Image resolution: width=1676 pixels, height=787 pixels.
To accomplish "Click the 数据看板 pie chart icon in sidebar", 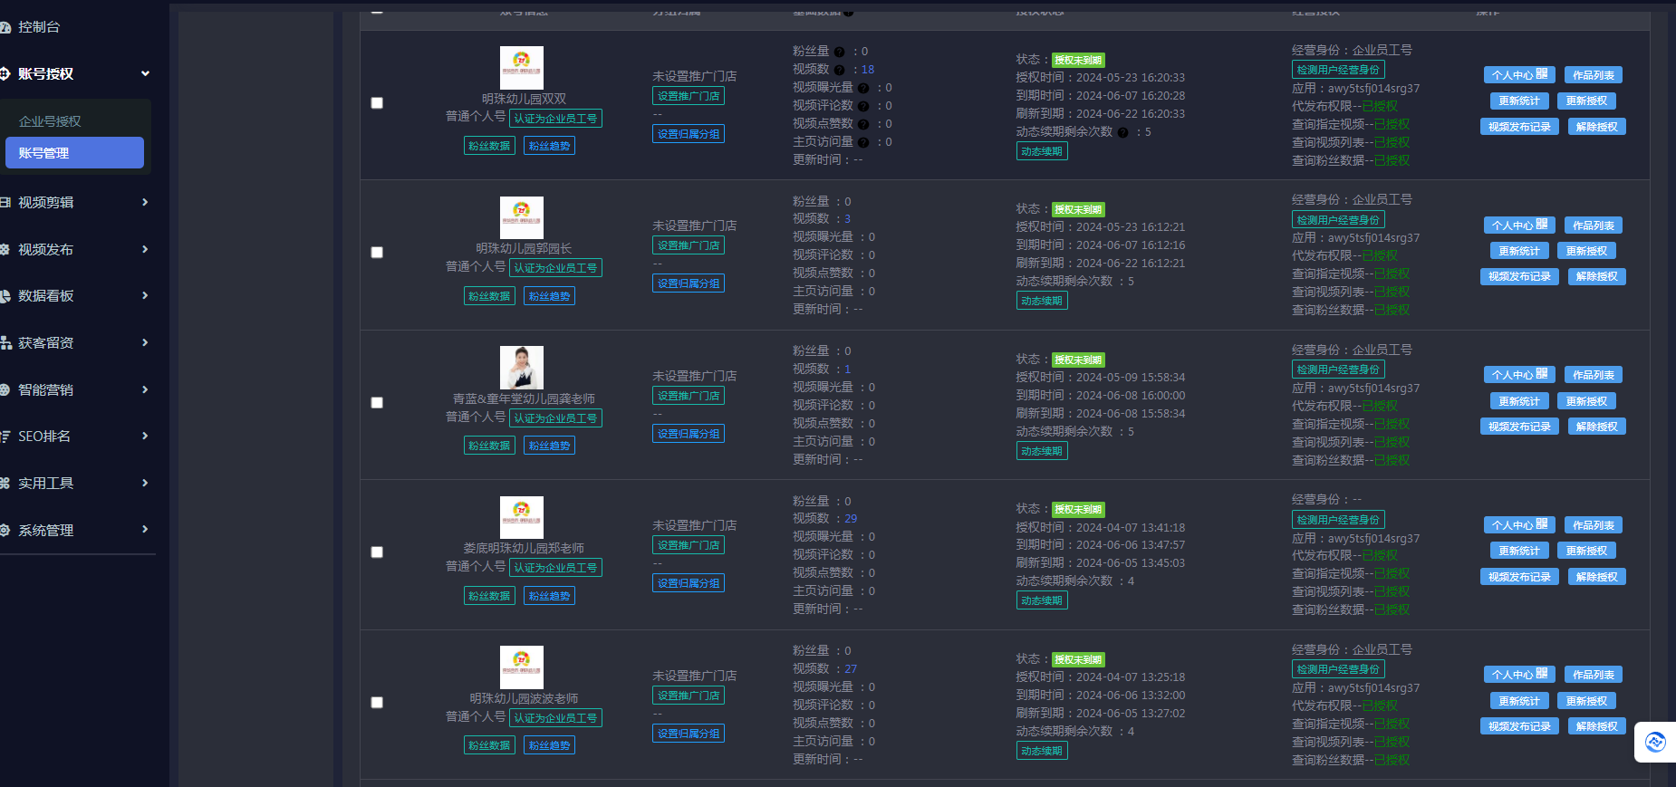I will [x=5, y=296].
